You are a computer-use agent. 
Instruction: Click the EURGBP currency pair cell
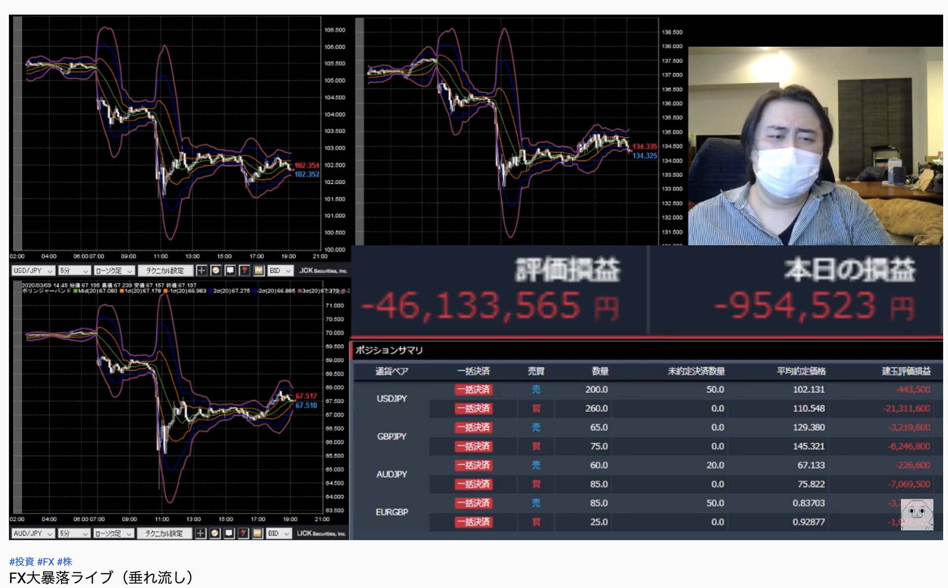(392, 512)
